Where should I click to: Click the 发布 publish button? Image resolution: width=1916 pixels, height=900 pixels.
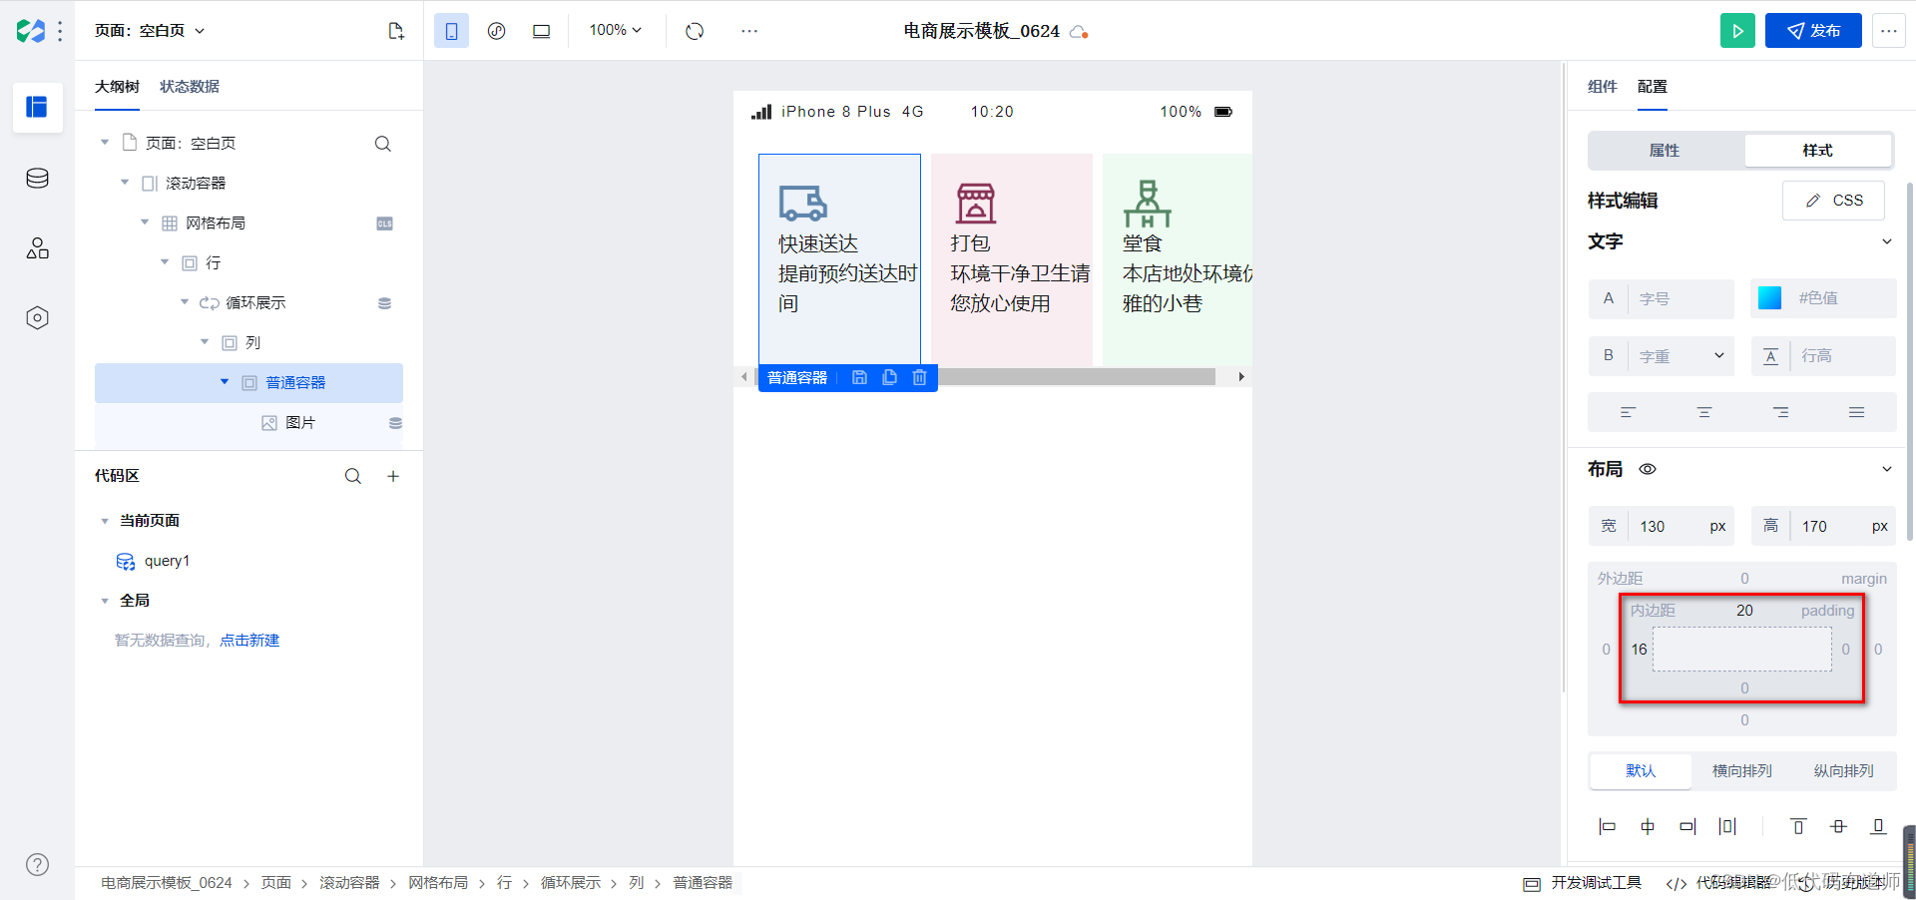tap(1813, 31)
